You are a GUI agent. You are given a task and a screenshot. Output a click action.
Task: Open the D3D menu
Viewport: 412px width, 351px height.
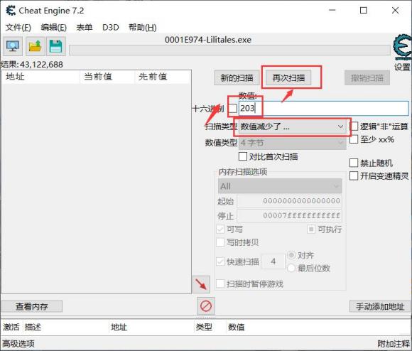[x=111, y=27]
